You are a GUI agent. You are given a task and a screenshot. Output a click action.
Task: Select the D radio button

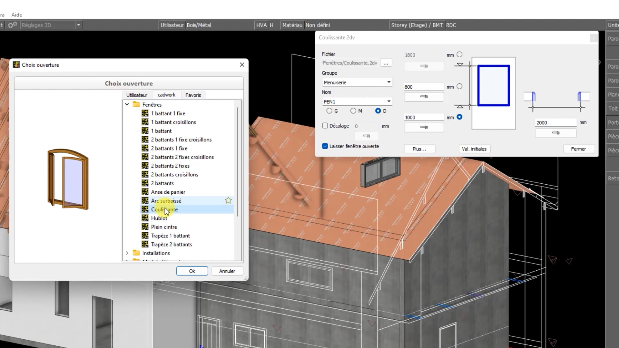378,111
